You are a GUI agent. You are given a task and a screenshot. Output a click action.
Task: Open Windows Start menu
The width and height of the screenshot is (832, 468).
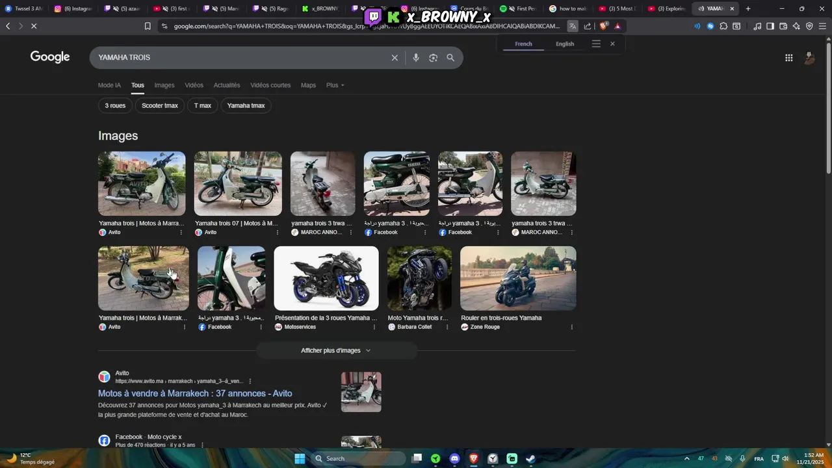(300, 458)
